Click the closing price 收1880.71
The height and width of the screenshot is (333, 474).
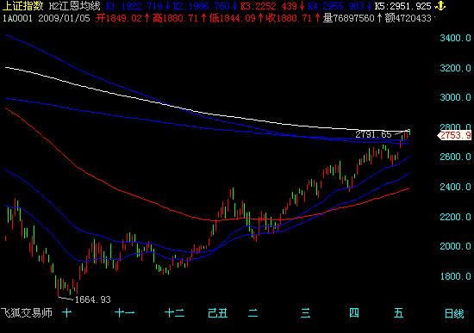tap(289, 18)
